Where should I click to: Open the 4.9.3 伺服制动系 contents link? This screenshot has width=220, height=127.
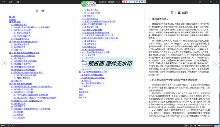pyautogui.click(x=89, y=47)
